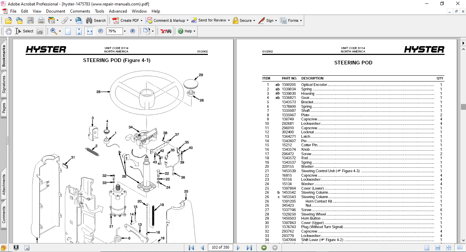Click the zoom out minus button
Viewport: 466px width, 252px height.
click(x=101, y=31)
